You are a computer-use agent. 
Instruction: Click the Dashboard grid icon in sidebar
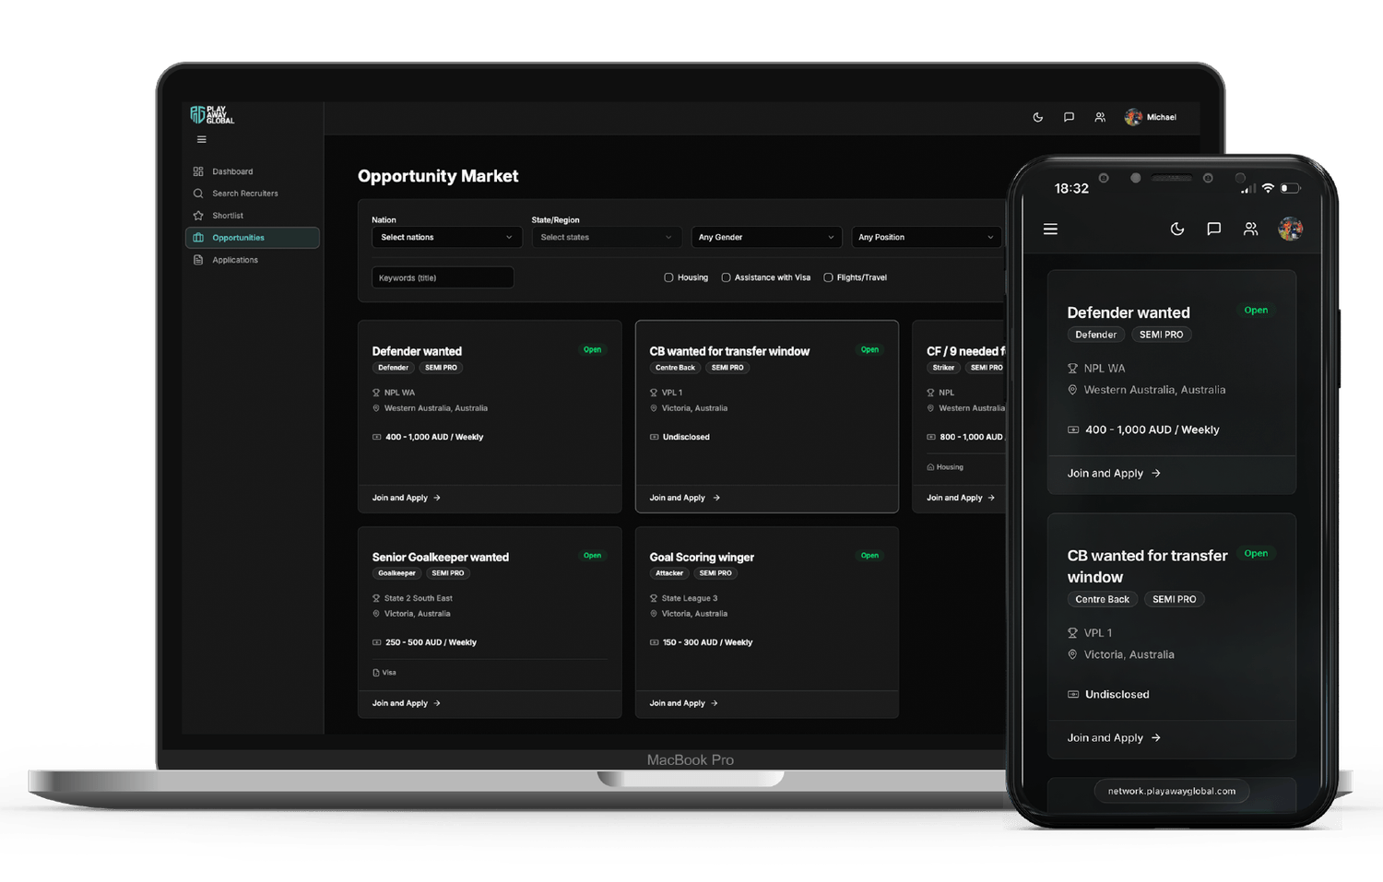coord(198,171)
